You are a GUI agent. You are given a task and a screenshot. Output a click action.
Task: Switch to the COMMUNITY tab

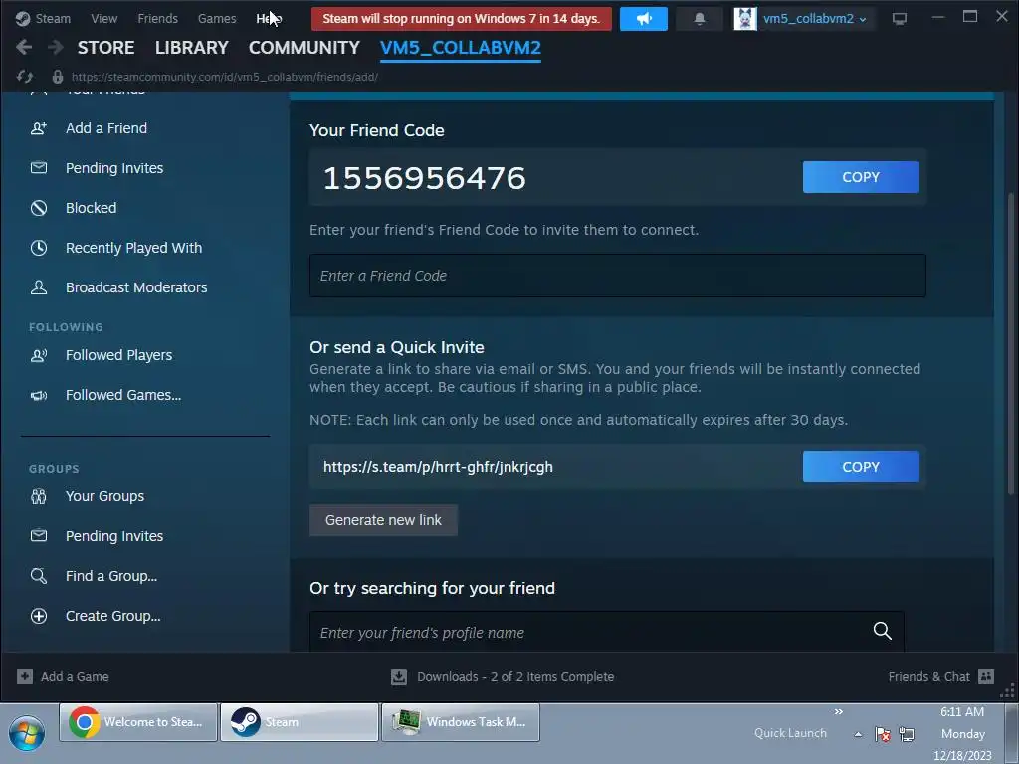(x=305, y=48)
